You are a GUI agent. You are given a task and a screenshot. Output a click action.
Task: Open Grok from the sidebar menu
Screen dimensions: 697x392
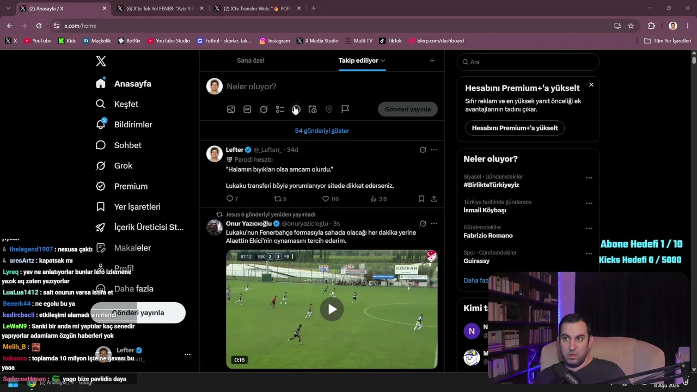pos(114,166)
